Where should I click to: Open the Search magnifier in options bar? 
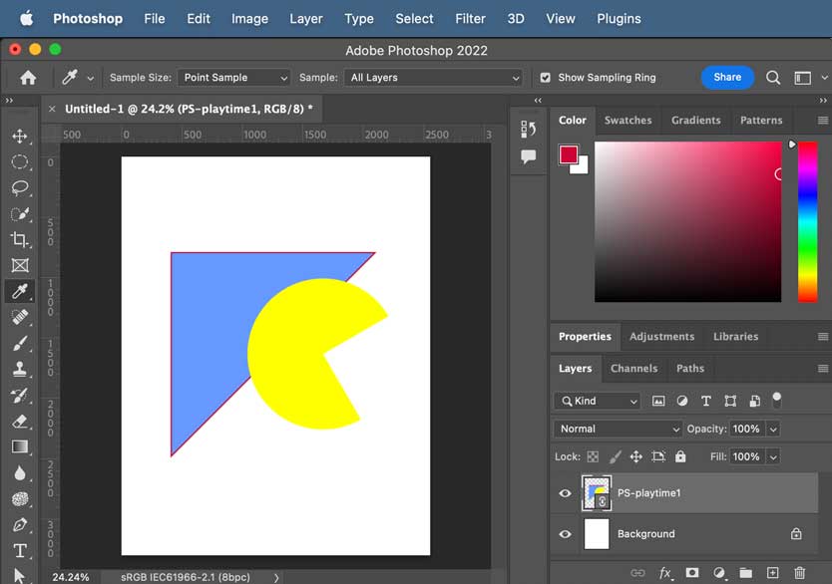point(773,78)
